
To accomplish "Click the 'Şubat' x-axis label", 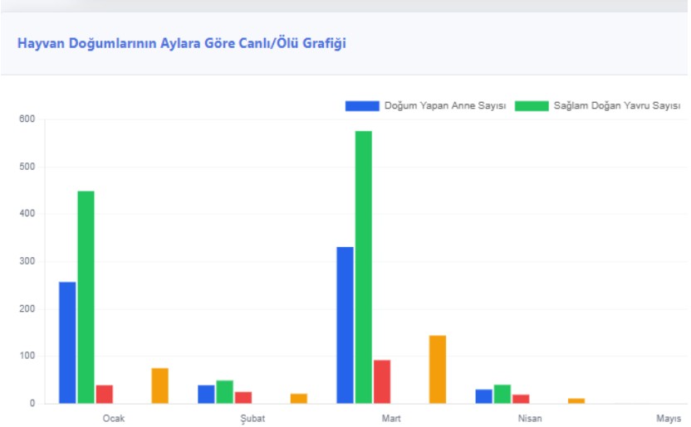I will pos(252,419).
